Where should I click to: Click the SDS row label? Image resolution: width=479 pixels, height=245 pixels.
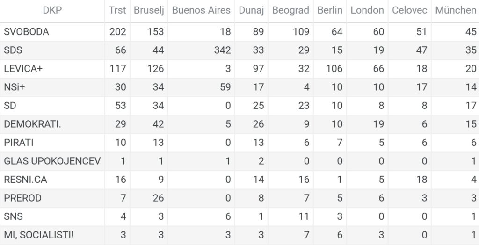14,50
